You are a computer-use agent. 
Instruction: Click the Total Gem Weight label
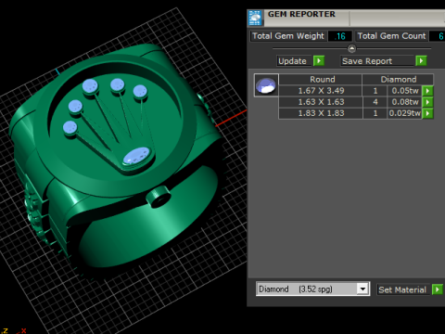tap(288, 36)
